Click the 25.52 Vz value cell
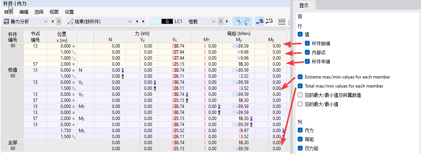 tap(174, 131)
